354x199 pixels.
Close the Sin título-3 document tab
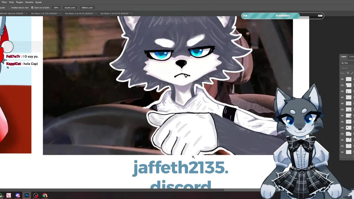click(61, 13)
